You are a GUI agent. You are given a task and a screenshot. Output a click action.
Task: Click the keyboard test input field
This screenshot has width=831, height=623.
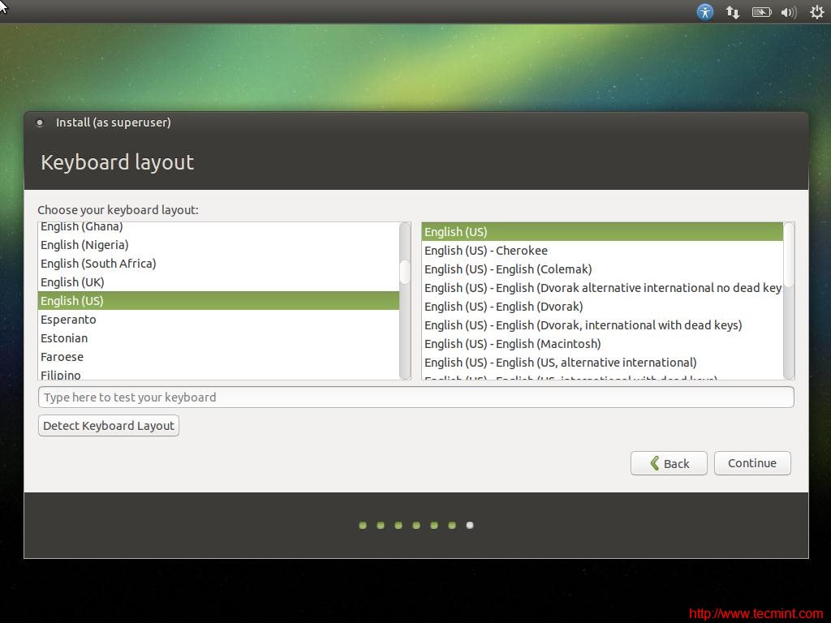coord(416,397)
